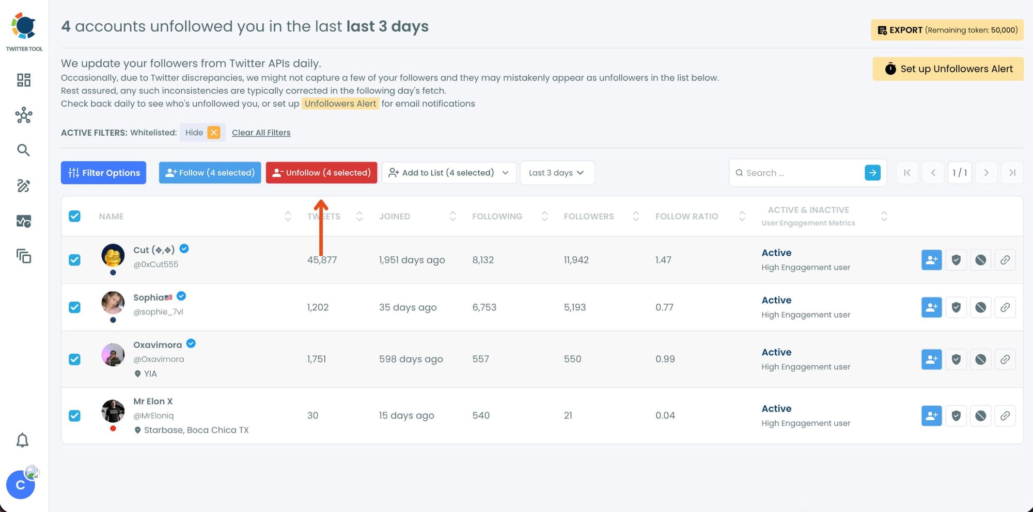Open the highlighted Unfollowers Alert link
The width and height of the screenshot is (1033, 512).
point(340,104)
